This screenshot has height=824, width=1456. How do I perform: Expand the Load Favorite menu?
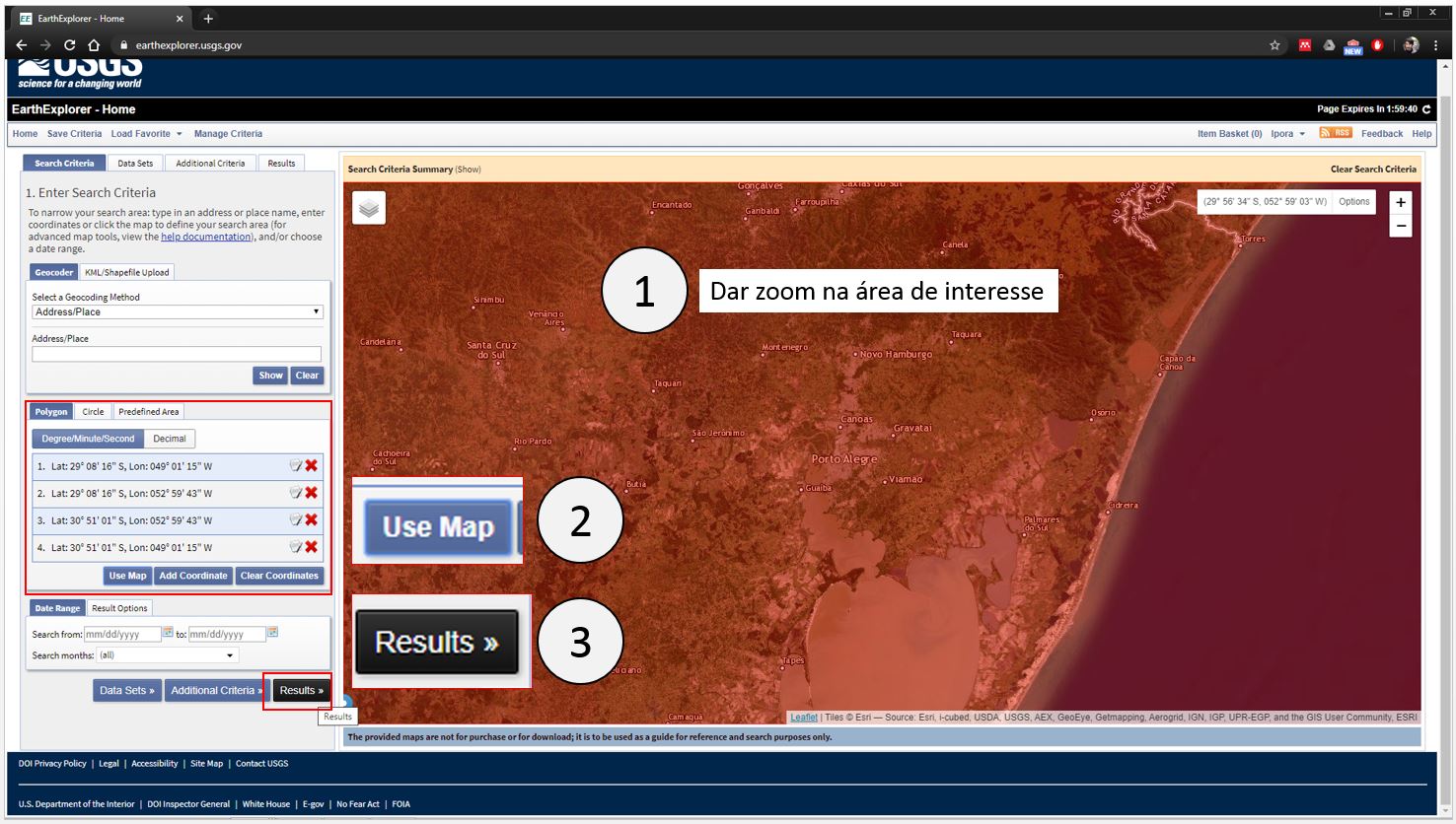[x=146, y=134]
